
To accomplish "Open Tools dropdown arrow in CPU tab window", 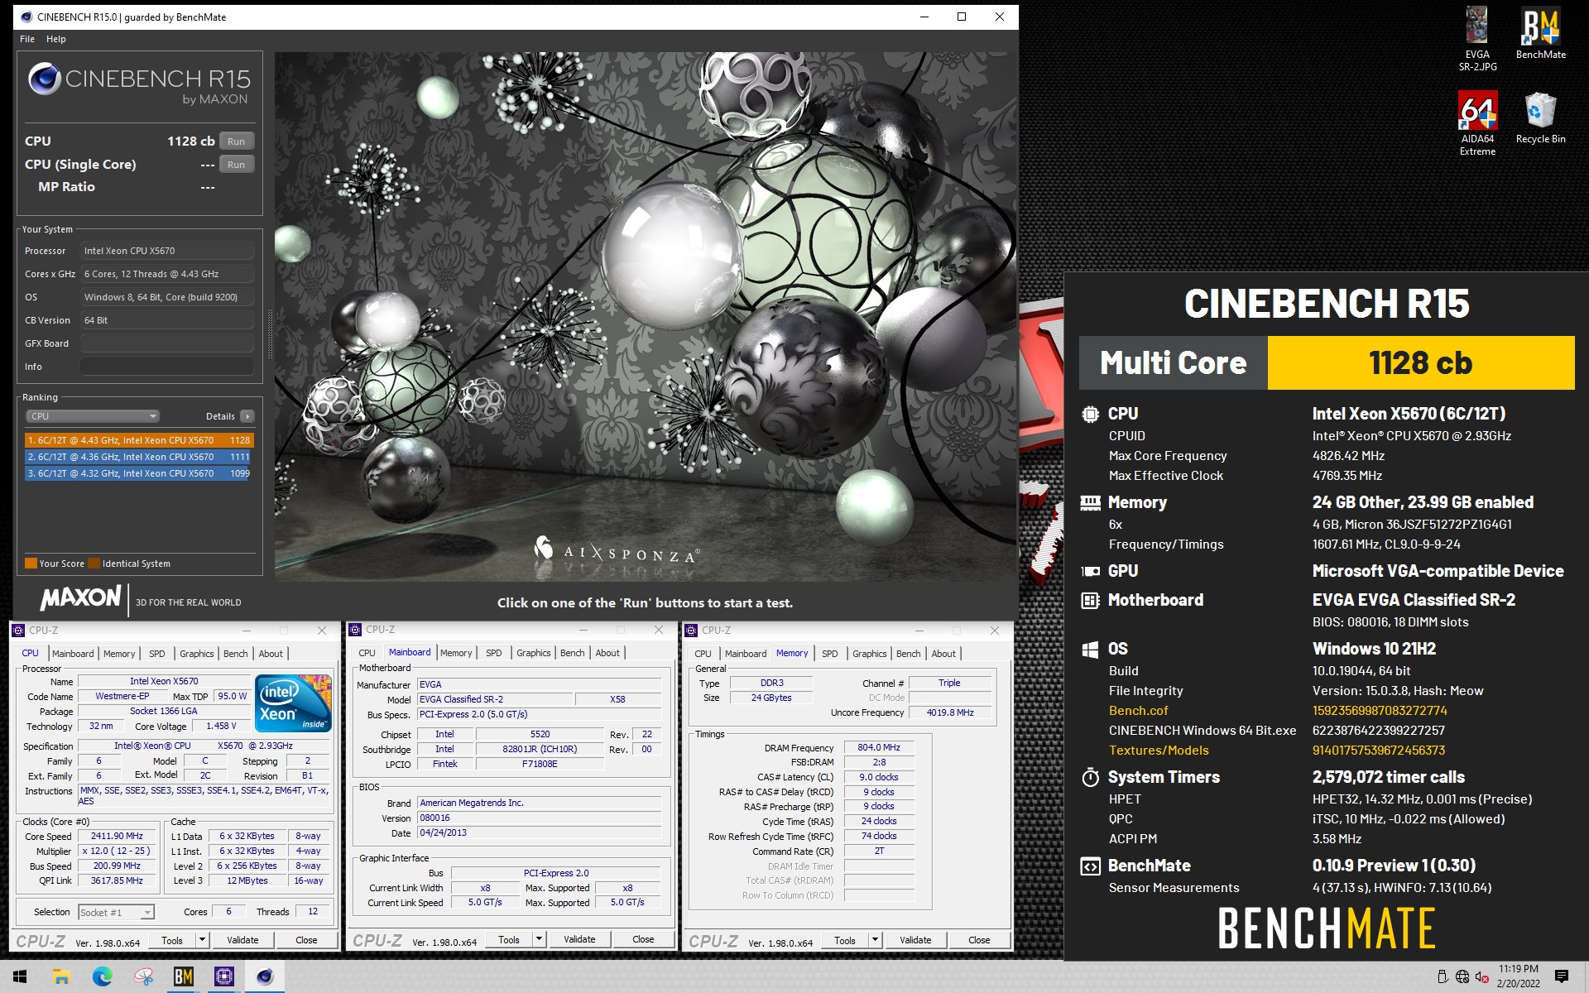I will pyautogui.click(x=202, y=940).
